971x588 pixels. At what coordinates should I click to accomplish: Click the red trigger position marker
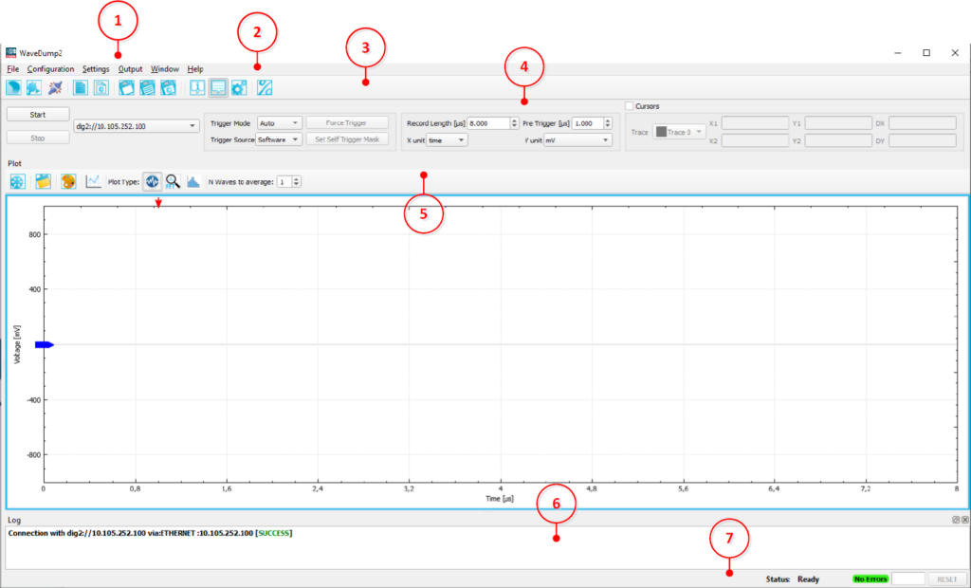click(x=158, y=203)
